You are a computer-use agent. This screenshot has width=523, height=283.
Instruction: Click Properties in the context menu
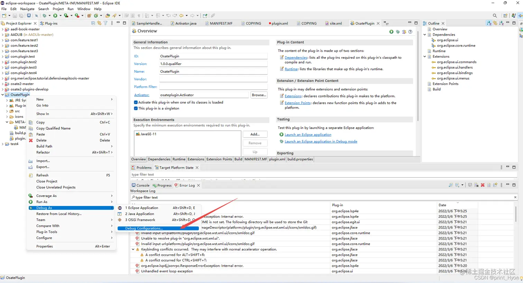coord(71,246)
